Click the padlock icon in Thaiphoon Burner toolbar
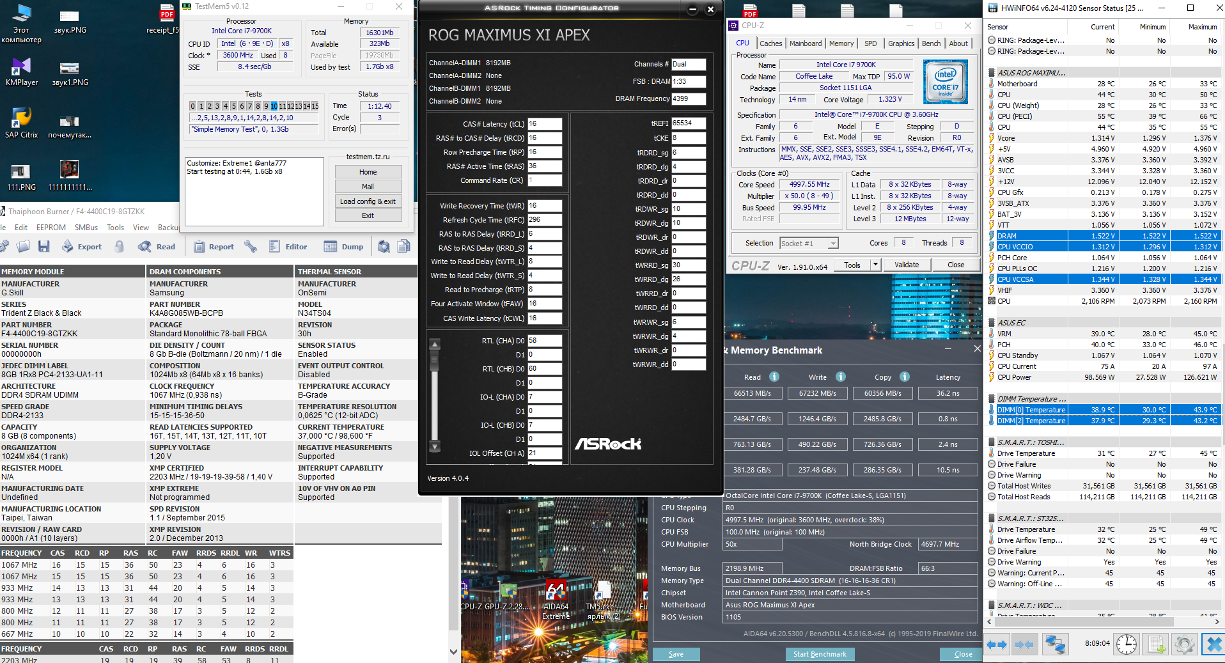 (x=120, y=246)
